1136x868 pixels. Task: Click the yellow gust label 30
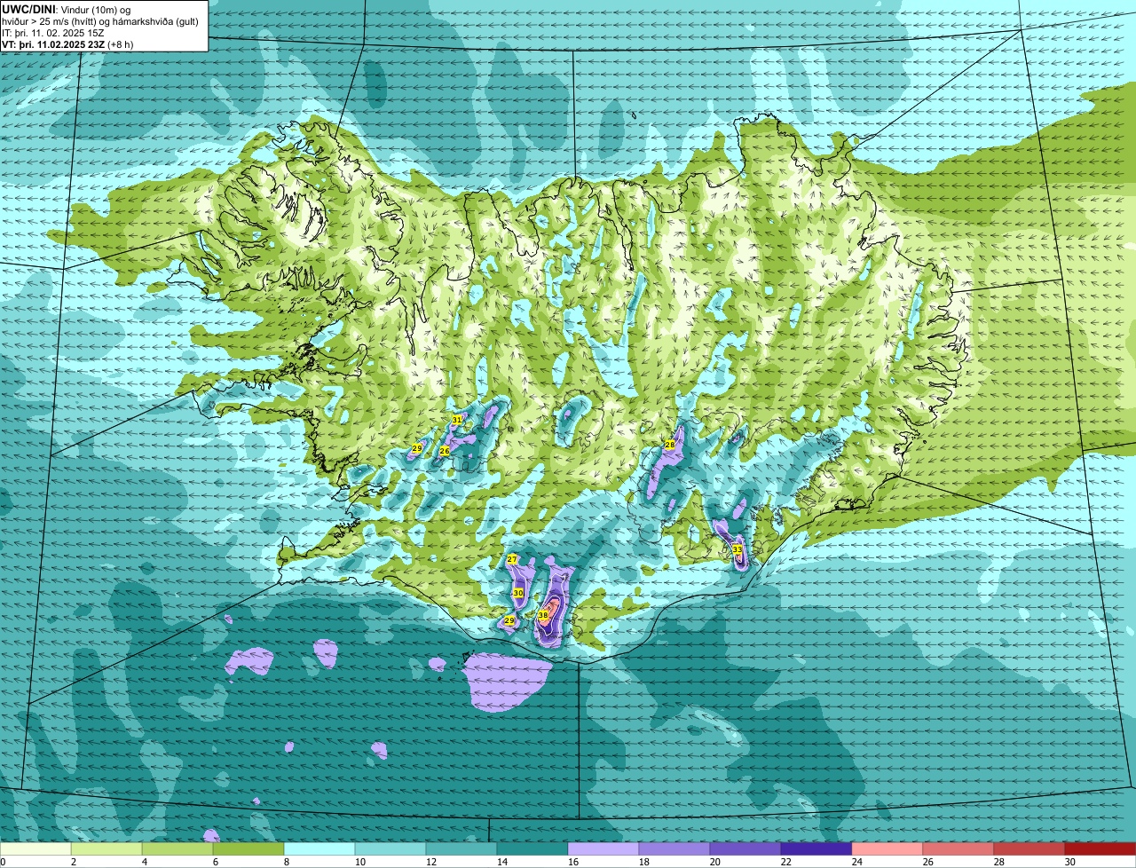coord(518,592)
